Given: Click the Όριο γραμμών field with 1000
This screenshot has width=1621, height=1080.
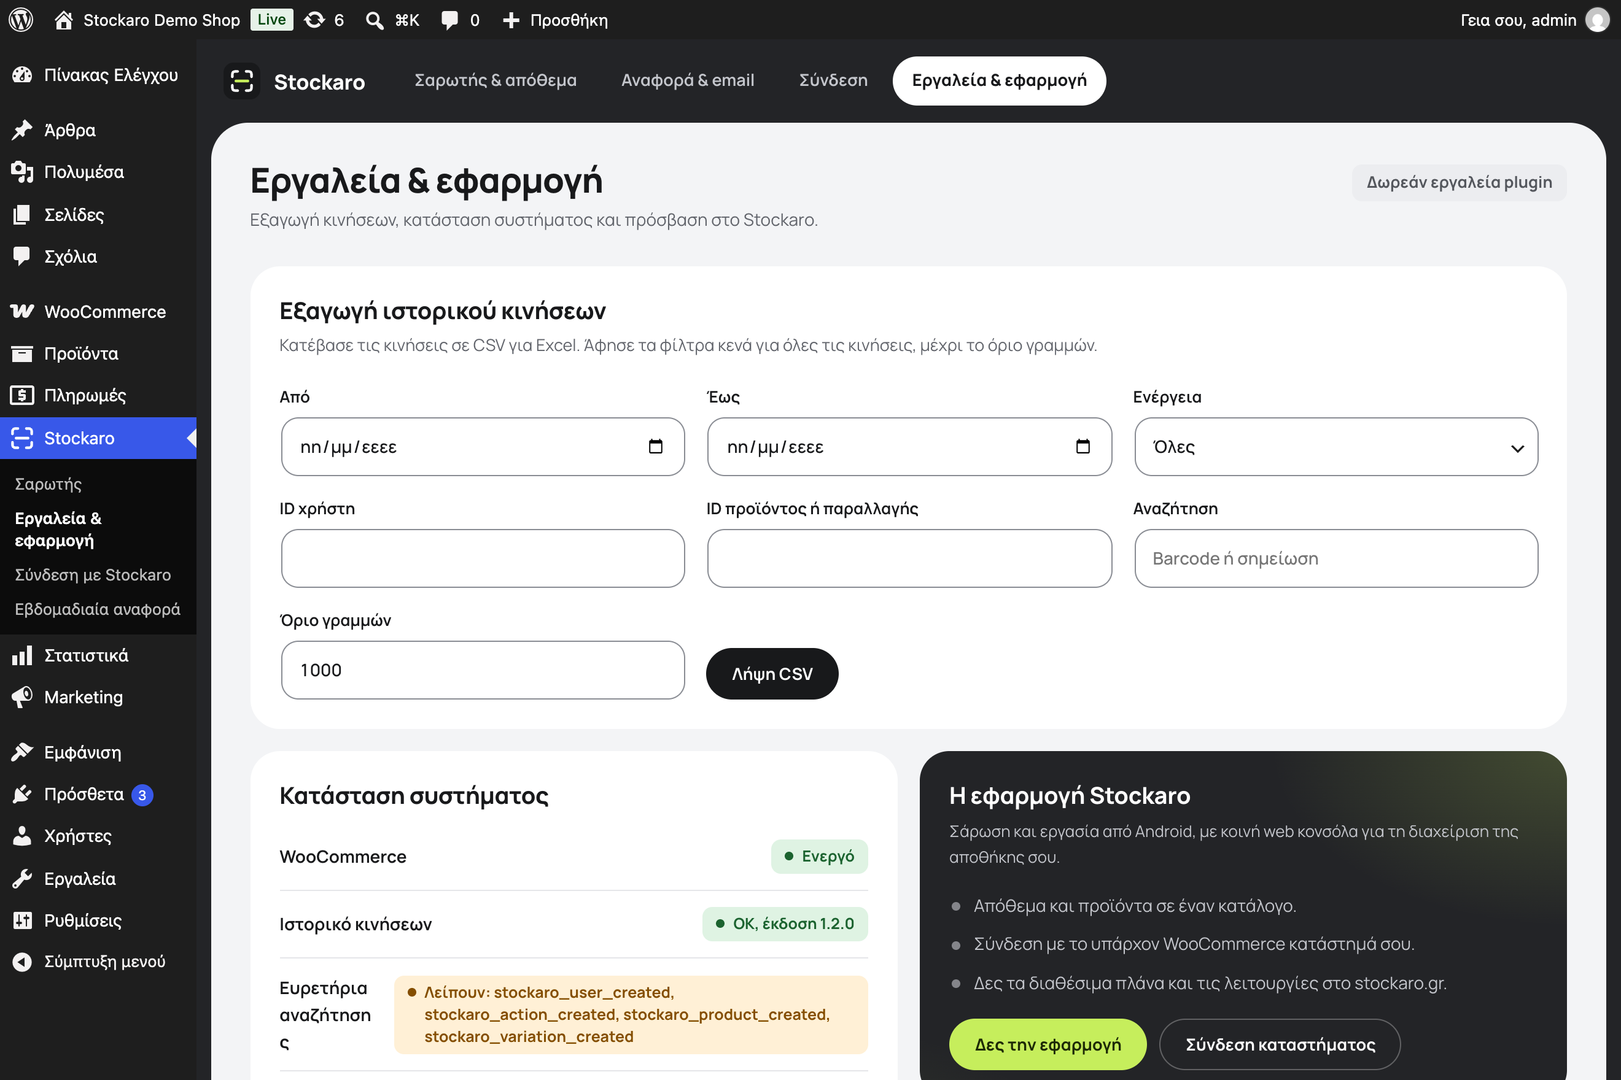Looking at the screenshot, I should click(483, 669).
